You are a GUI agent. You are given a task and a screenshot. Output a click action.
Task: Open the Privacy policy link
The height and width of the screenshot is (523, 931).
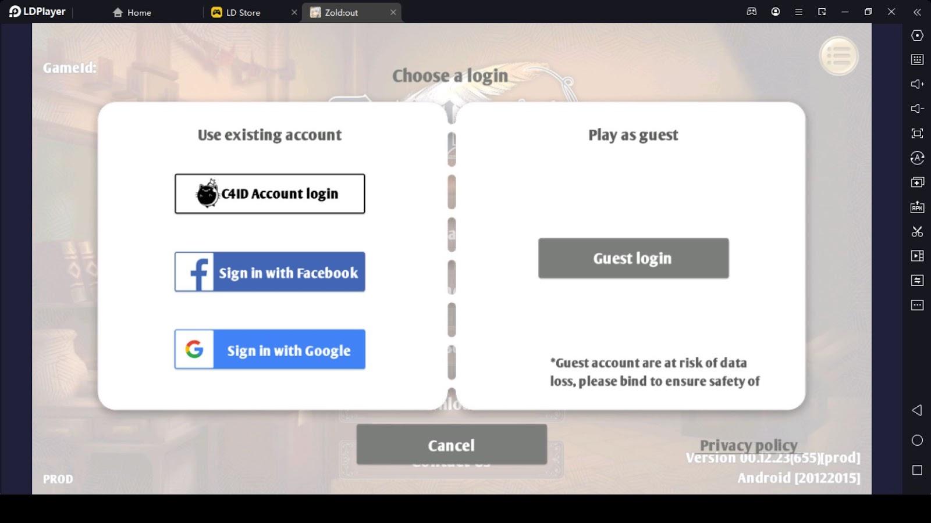[748, 445]
